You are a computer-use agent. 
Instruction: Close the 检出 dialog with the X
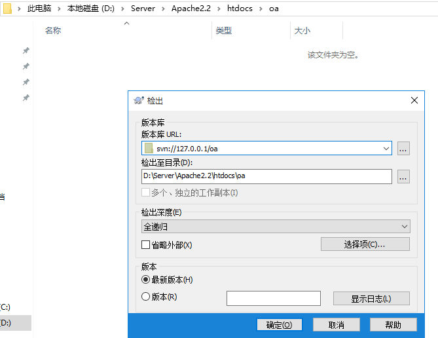click(414, 101)
